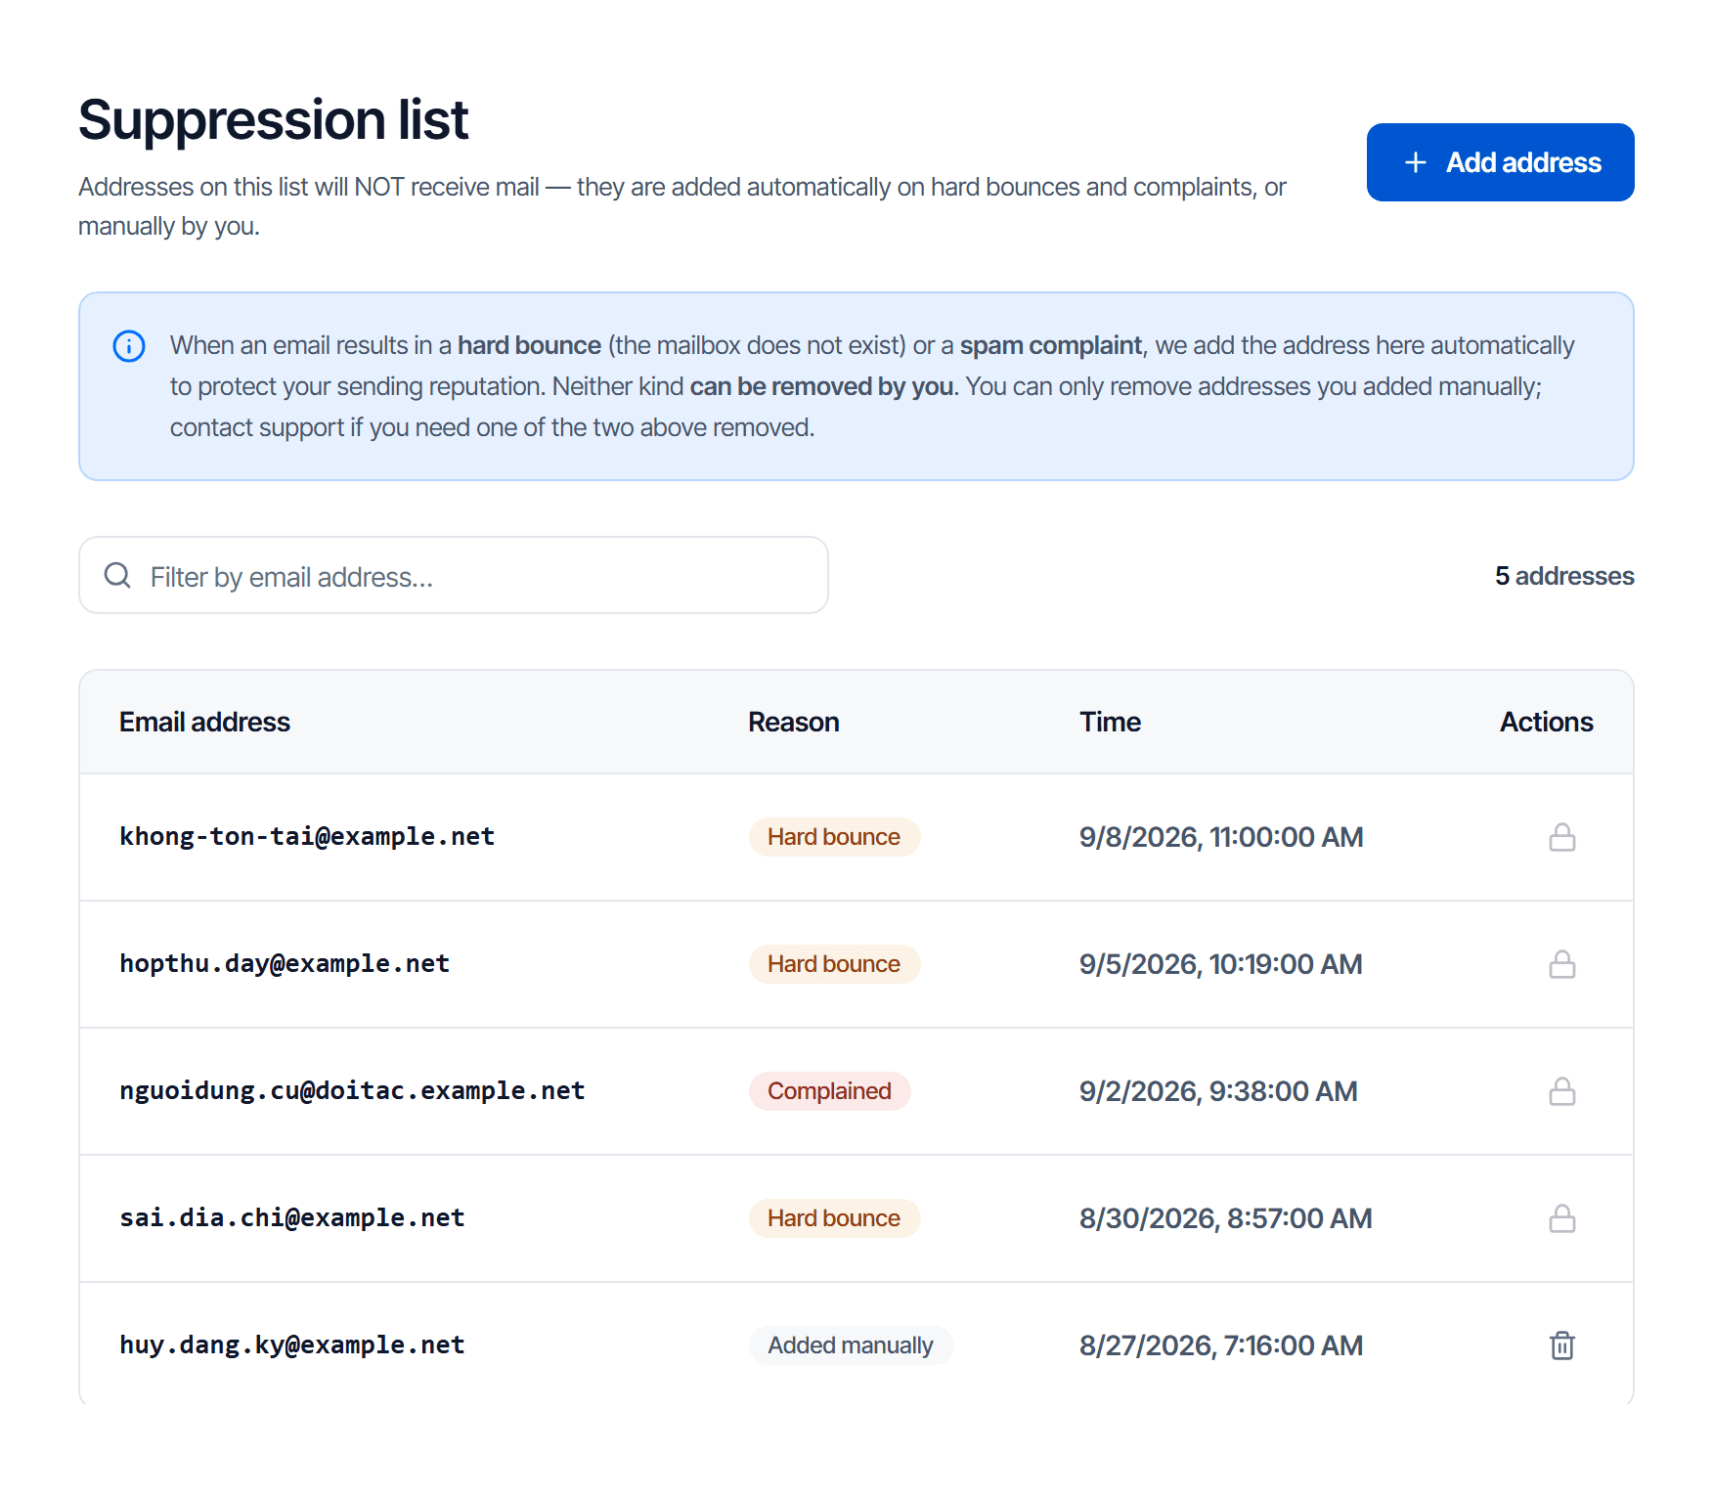1713x1499 pixels.
Task: Click the 5 addresses count label
Action: tap(1564, 576)
